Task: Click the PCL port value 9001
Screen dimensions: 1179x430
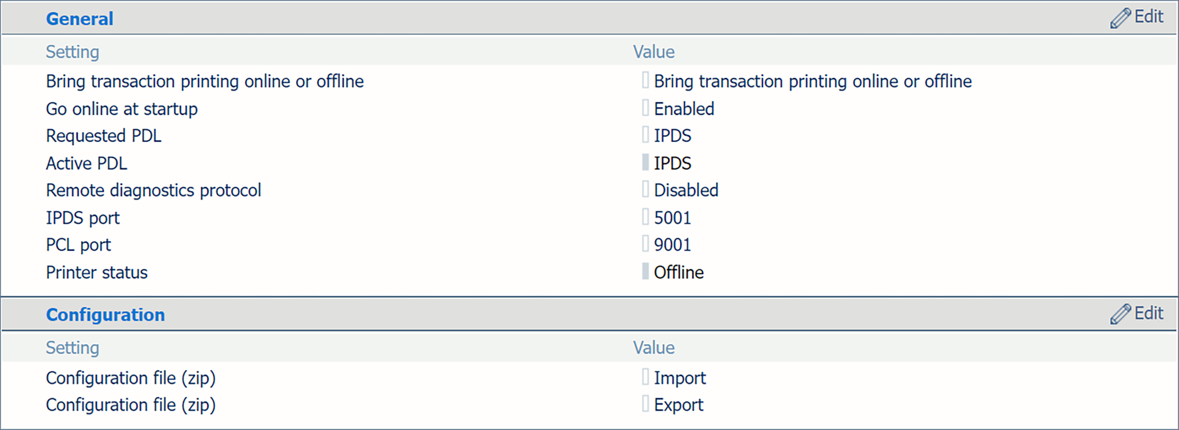Action: click(673, 244)
